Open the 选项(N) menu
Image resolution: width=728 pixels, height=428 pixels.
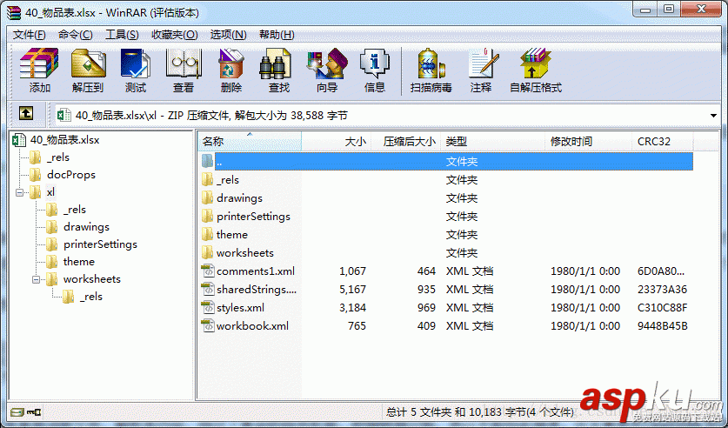click(229, 35)
